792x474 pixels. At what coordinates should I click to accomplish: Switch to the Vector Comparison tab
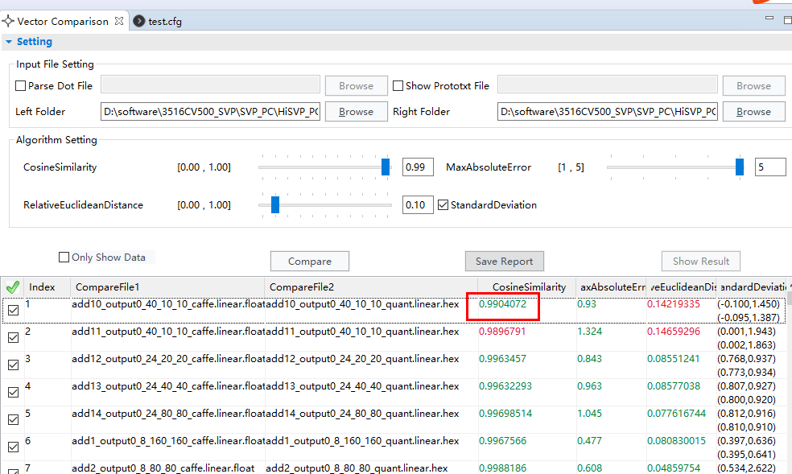click(63, 21)
